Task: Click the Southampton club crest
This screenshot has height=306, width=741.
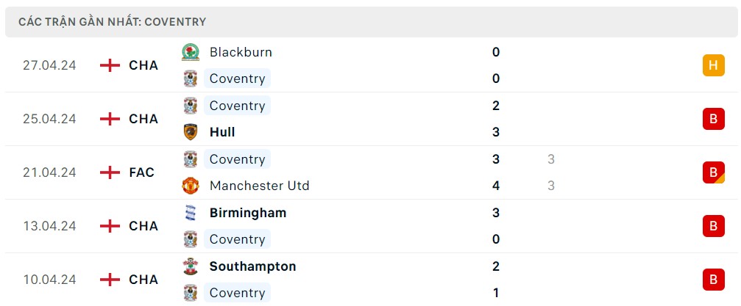Action: click(191, 266)
